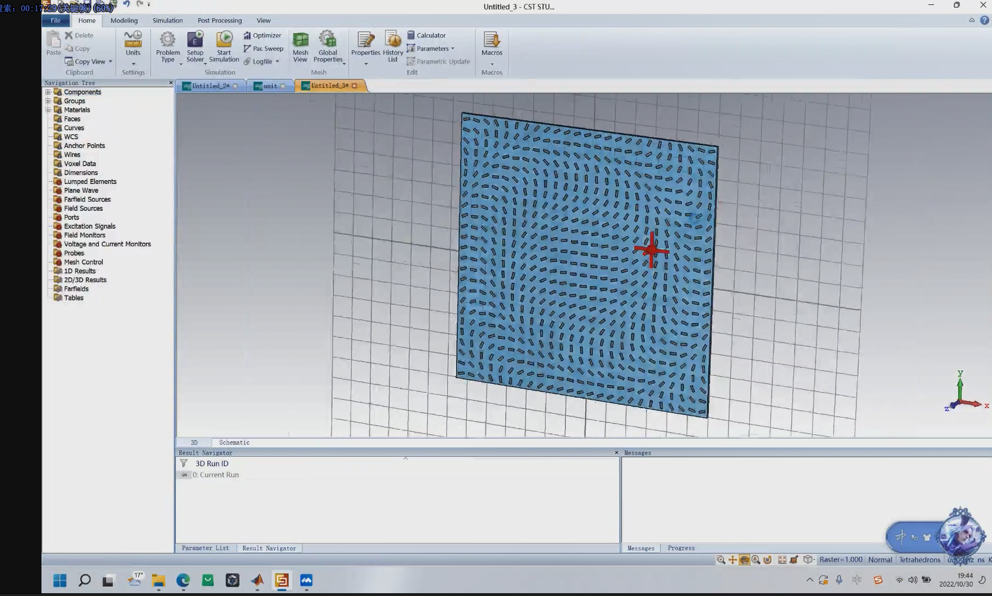Click the Macros icon
Screen dimensions: 992x596
click(x=492, y=40)
